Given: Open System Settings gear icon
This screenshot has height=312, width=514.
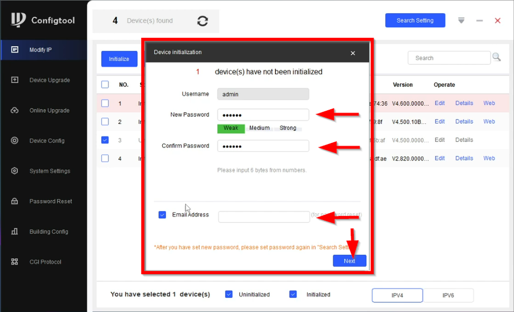Looking at the screenshot, I should pyautogui.click(x=15, y=171).
